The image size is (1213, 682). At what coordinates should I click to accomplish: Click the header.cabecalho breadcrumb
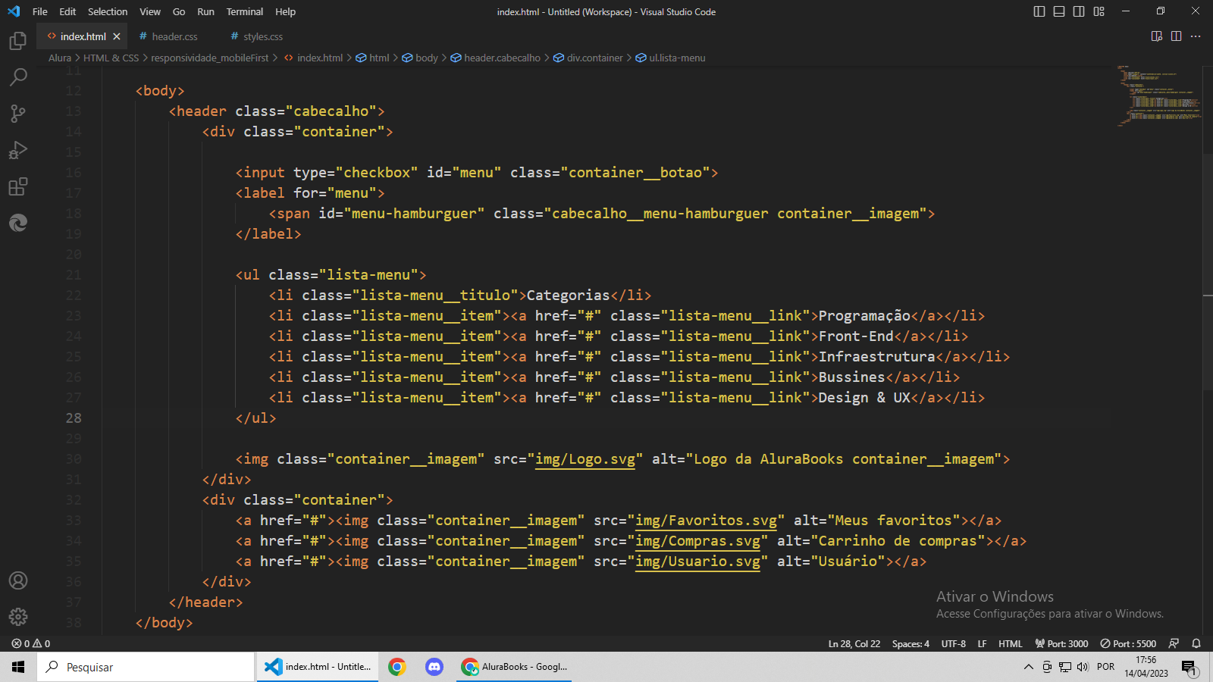pos(496,58)
